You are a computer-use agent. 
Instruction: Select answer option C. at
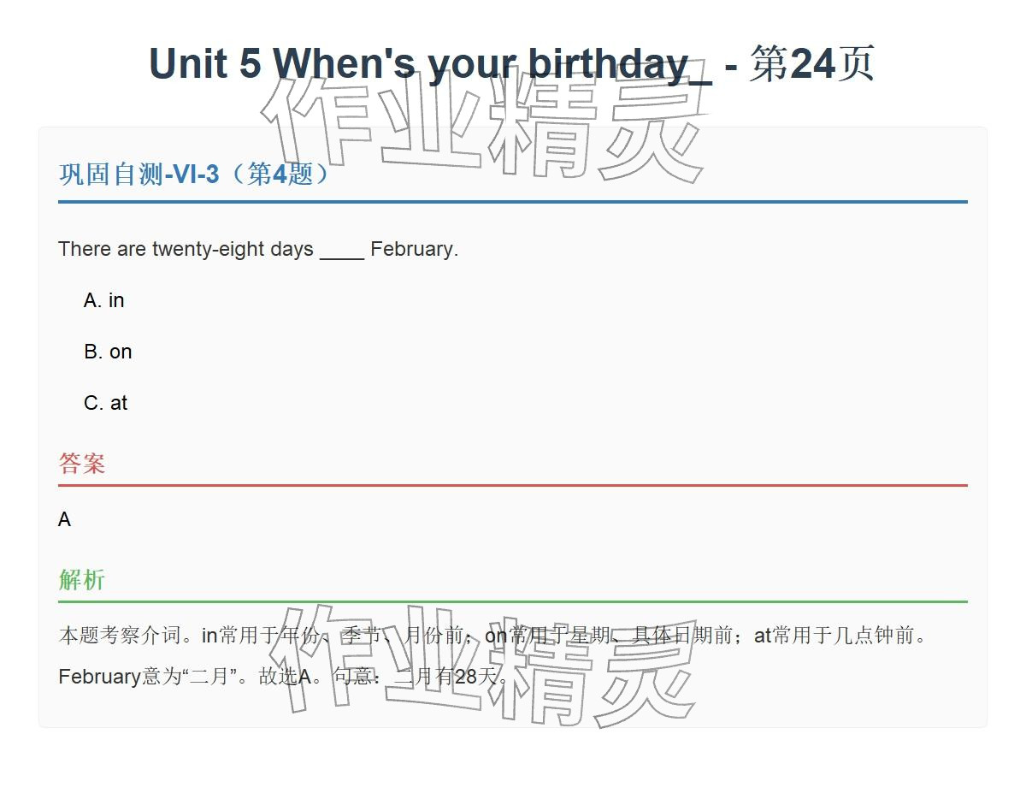point(106,403)
